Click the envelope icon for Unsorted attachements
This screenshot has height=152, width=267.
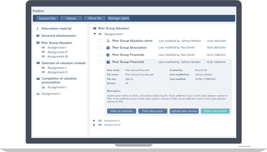click(x=38, y=36)
